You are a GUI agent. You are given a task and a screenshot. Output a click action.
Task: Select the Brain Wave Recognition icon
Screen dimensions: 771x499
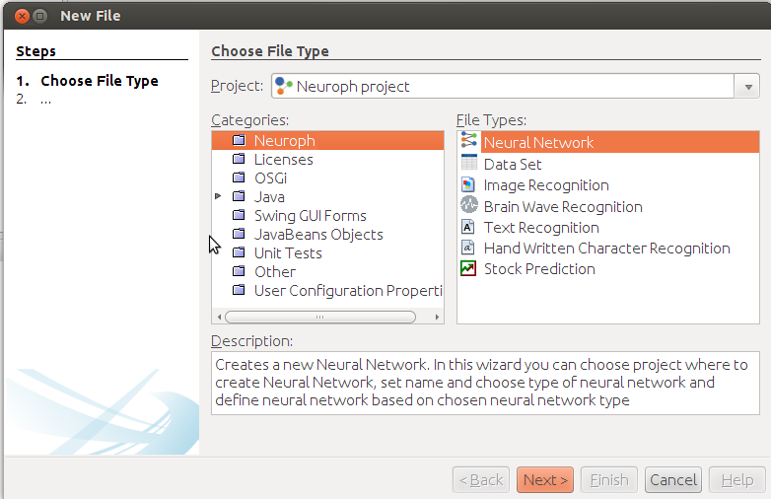click(469, 206)
